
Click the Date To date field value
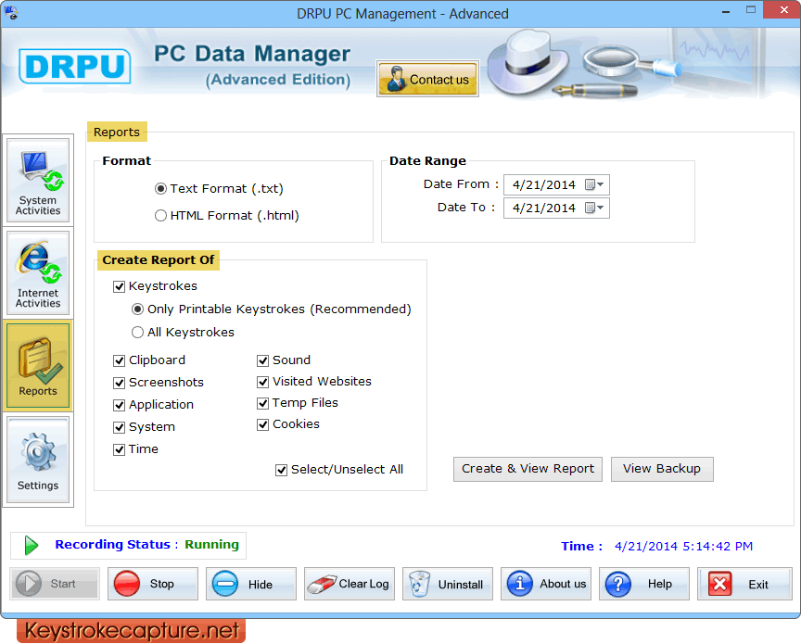544,208
